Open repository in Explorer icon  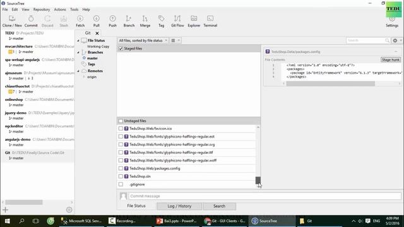(x=194, y=21)
